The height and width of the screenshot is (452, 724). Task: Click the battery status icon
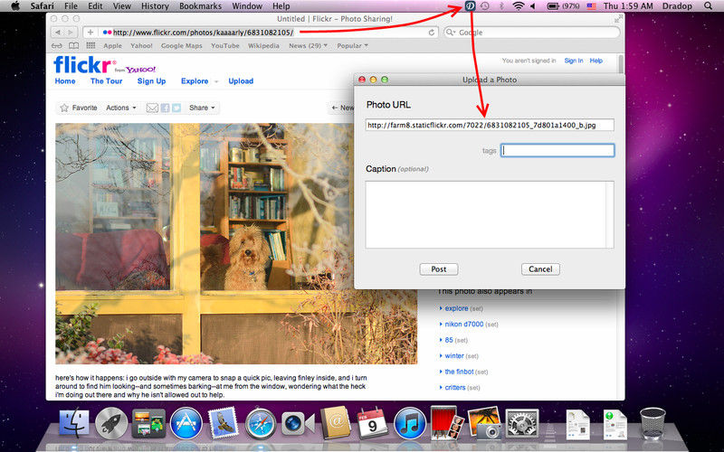click(553, 6)
